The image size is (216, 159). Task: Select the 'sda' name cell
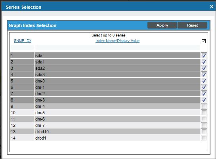pos(117,56)
